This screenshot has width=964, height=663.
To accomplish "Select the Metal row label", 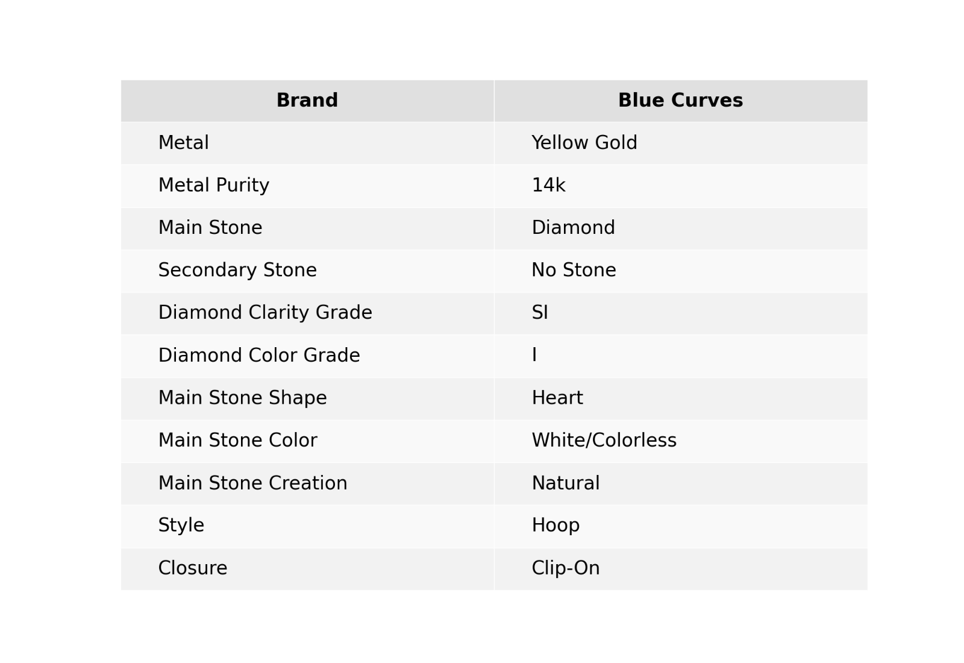I will [x=183, y=143].
